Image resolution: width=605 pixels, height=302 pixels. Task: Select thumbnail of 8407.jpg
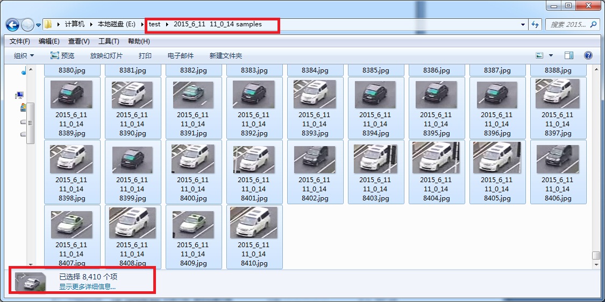[72, 225]
